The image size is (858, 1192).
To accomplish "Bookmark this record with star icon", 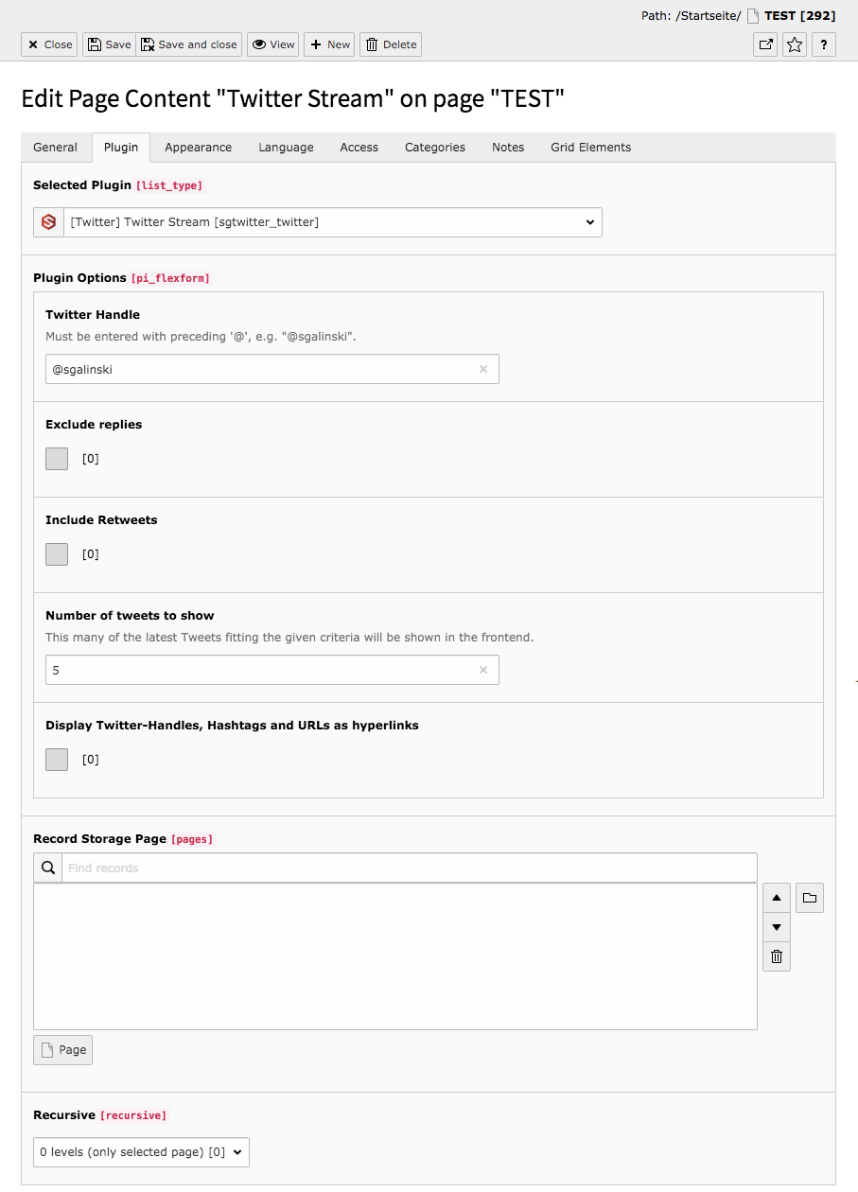I will coord(795,44).
